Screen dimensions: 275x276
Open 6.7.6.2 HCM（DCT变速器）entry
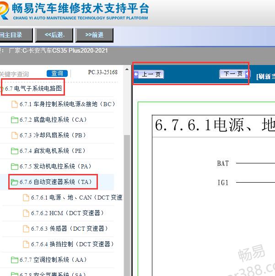[68, 213]
